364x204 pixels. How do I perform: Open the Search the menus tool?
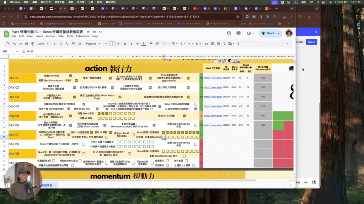[x=8, y=44]
